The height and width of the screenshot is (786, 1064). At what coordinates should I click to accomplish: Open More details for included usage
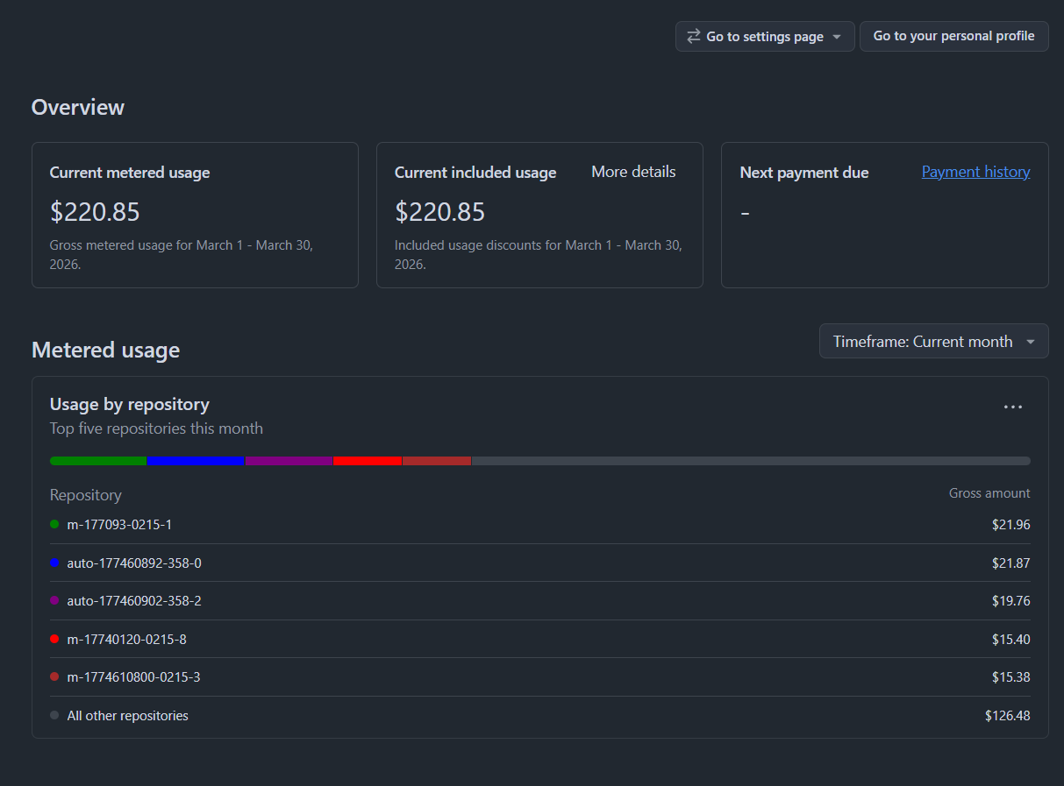[633, 172]
